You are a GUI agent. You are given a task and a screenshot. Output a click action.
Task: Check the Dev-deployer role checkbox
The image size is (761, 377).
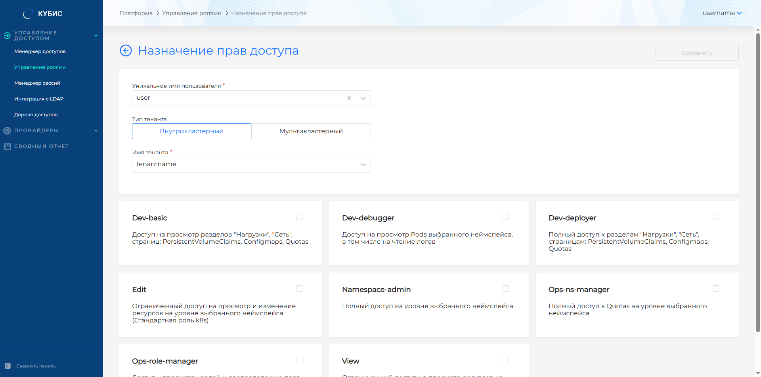(x=716, y=217)
